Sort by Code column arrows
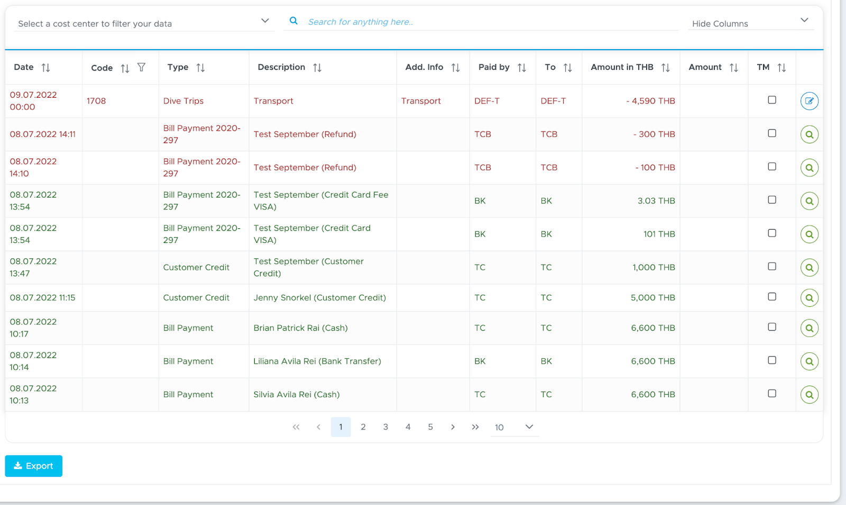The width and height of the screenshot is (846, 505). coord(125,68)
